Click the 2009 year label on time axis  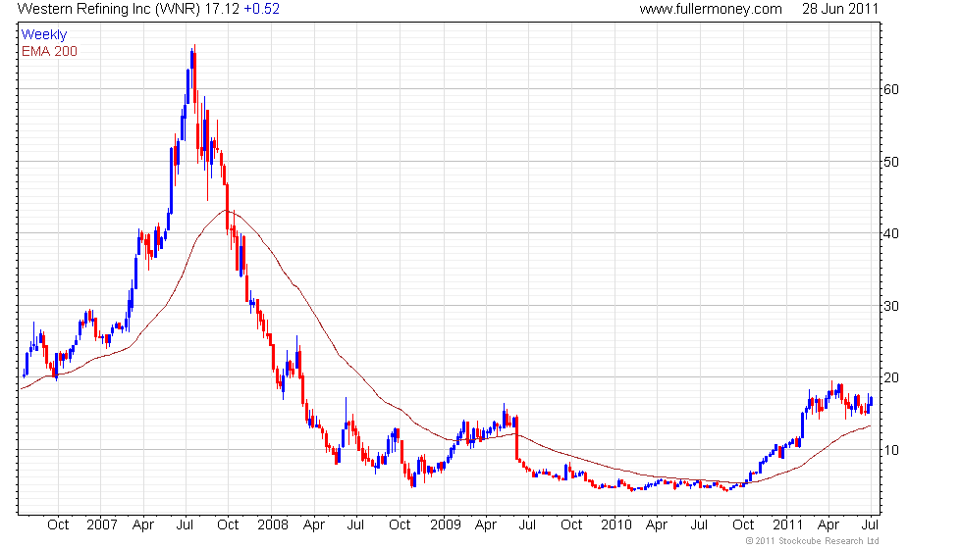pos(445,524)
